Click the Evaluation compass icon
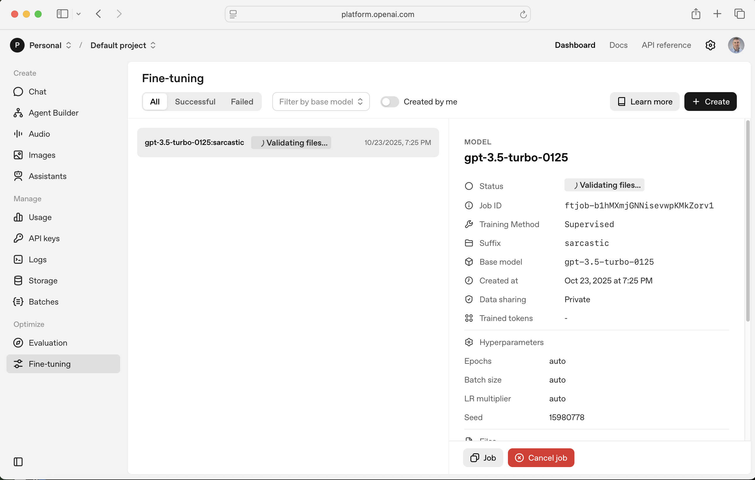Image resolution: width=755 pixels, height=480 pixels. 18,342
